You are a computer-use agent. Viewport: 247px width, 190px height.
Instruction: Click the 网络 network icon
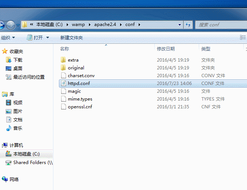(5, 179)
